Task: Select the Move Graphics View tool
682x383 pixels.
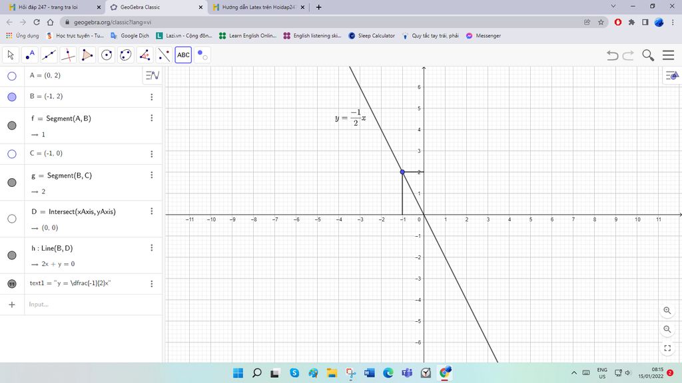Action: tap(202, 55)
